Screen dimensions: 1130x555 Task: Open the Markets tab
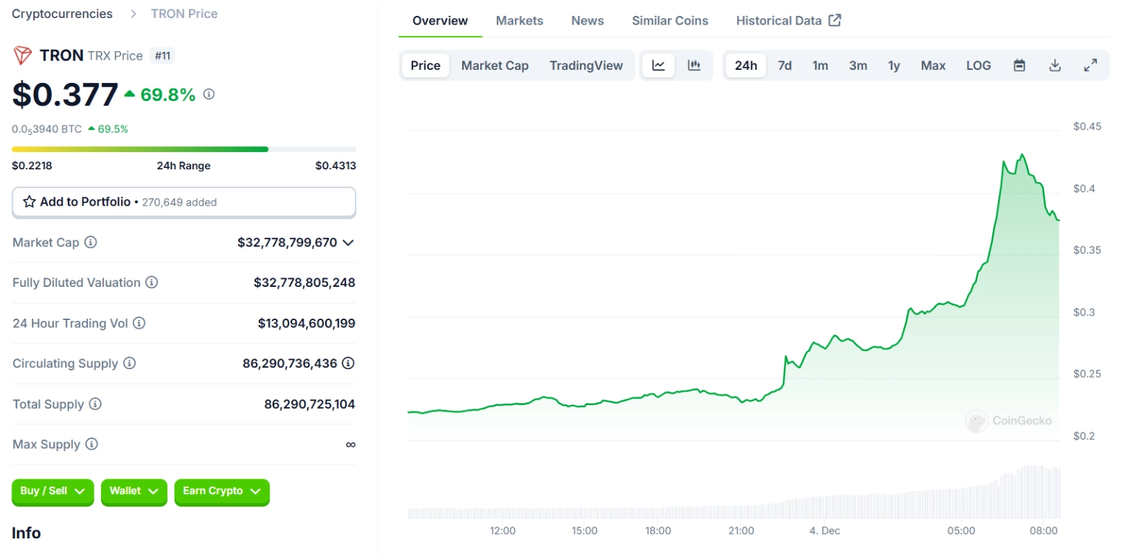click(x=520, y=21)
